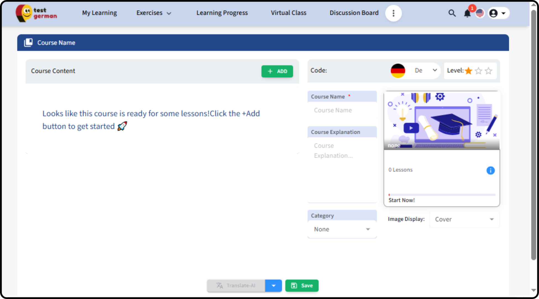Click the green ADD button

point(277,71)
